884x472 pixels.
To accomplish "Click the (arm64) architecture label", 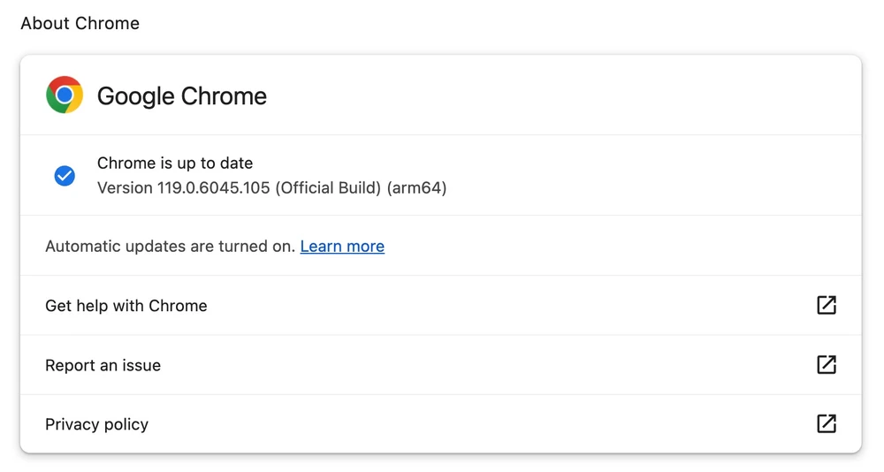I will (416, 188).
